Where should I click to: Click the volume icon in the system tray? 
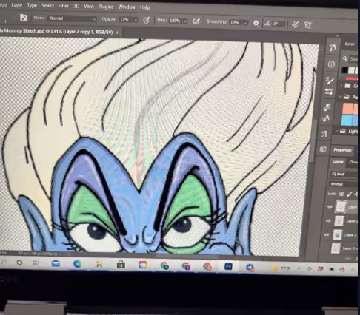(x=310, y=268)
